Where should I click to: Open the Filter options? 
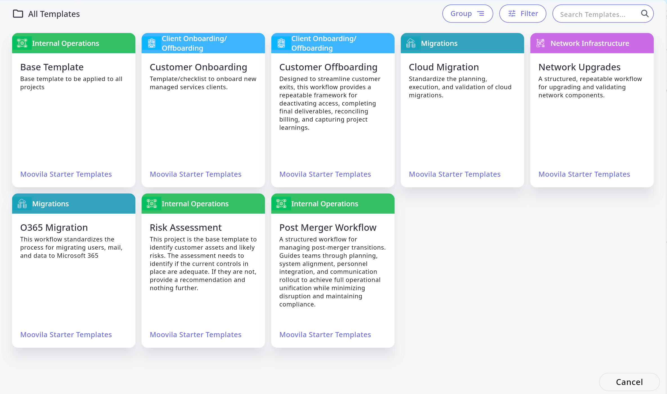(523, 14)
